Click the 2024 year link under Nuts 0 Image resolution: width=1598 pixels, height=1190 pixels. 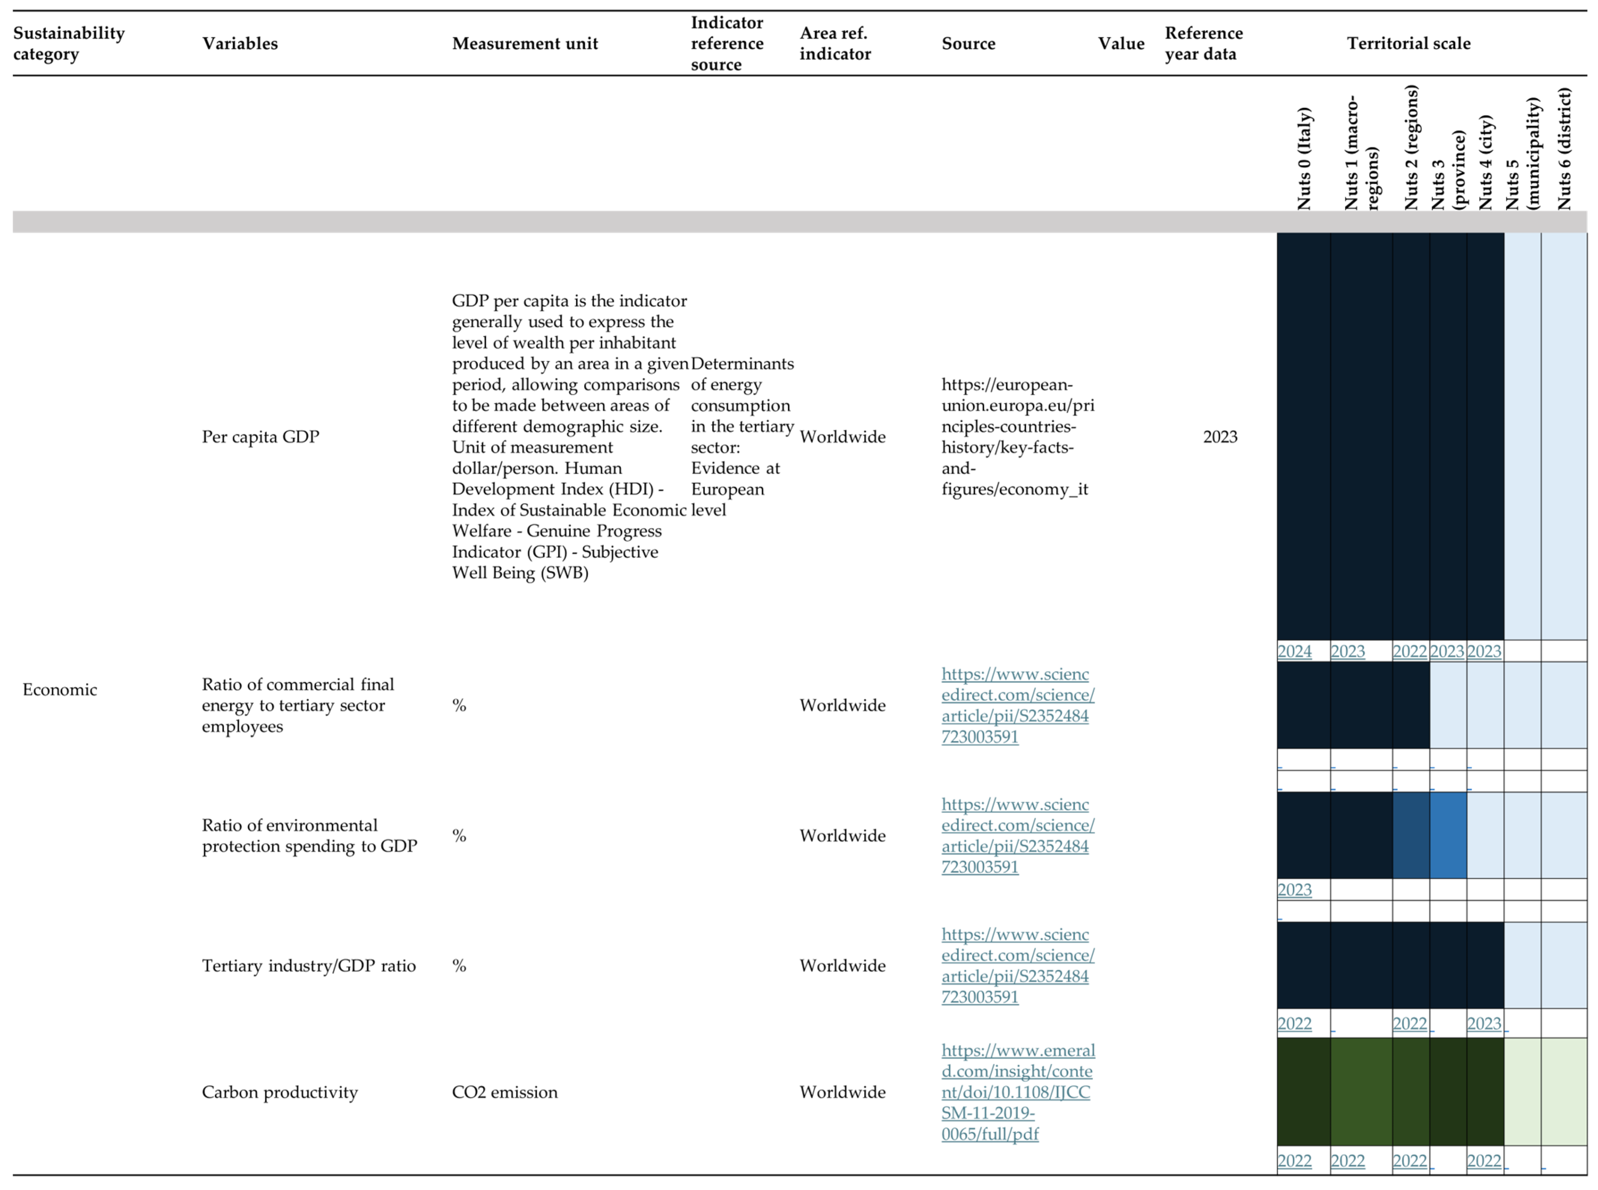(x=1294, y=651)
